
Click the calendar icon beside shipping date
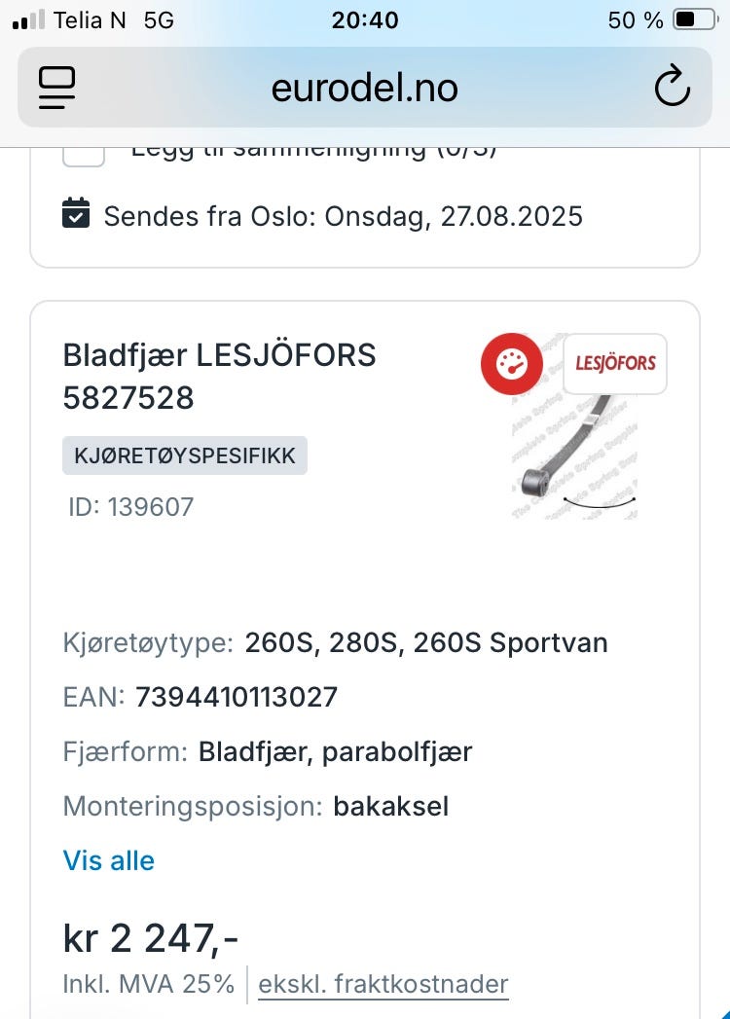(x=76, y=214)
